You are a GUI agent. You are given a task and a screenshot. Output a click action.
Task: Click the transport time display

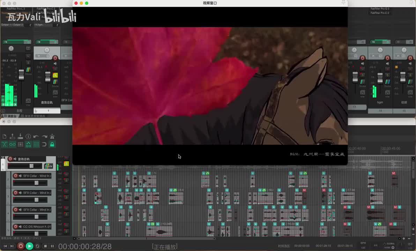coord(85,246)
